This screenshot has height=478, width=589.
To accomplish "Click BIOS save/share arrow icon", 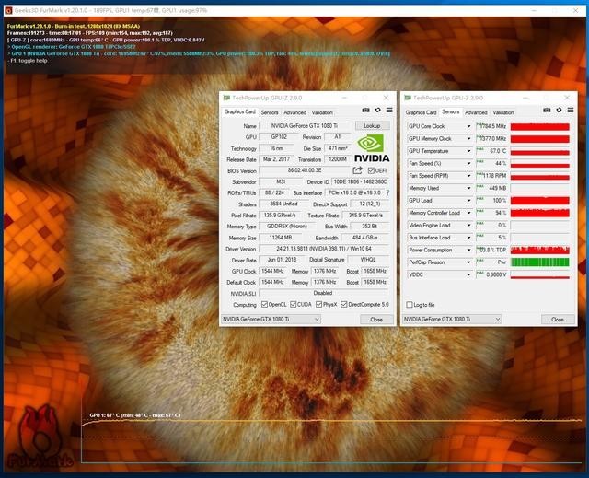I will click(358, 170).
